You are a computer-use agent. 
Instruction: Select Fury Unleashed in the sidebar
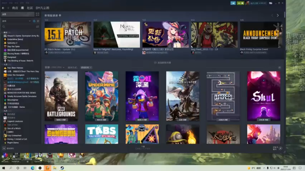pos(13,136)
